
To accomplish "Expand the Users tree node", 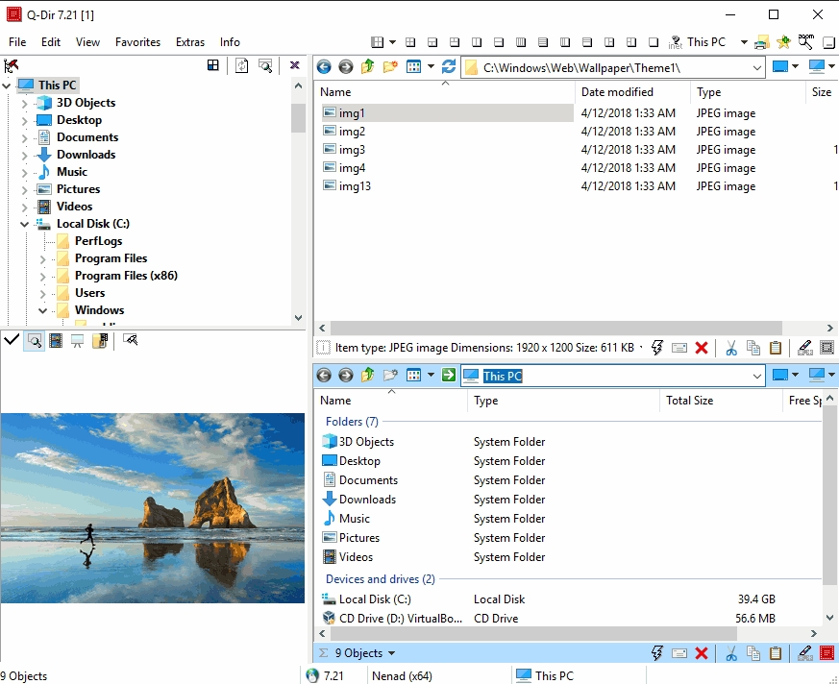I will point(43,294).
